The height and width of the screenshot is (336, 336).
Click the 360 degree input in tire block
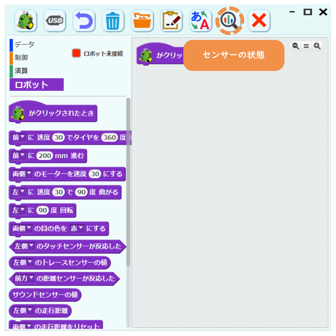[x=109, y=137]
